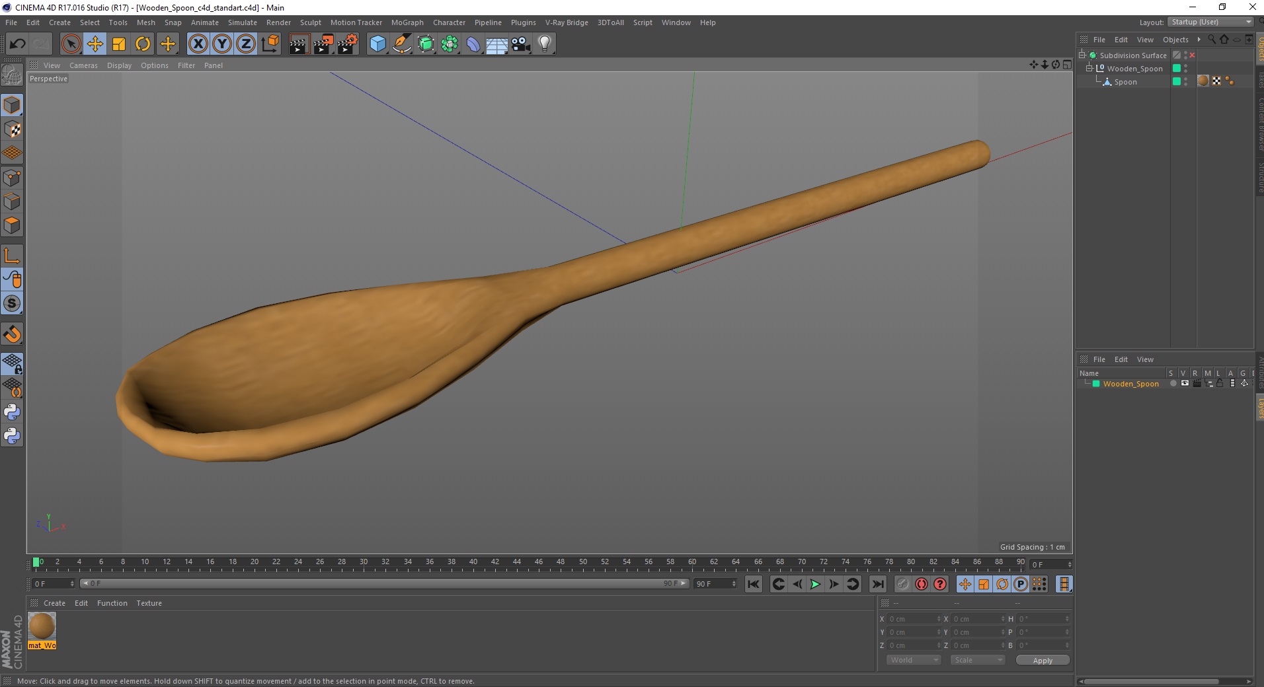The image size is (1264, 687).
Task: Click horizontal scrollbar under layer panel
Action: point(1150,681)
